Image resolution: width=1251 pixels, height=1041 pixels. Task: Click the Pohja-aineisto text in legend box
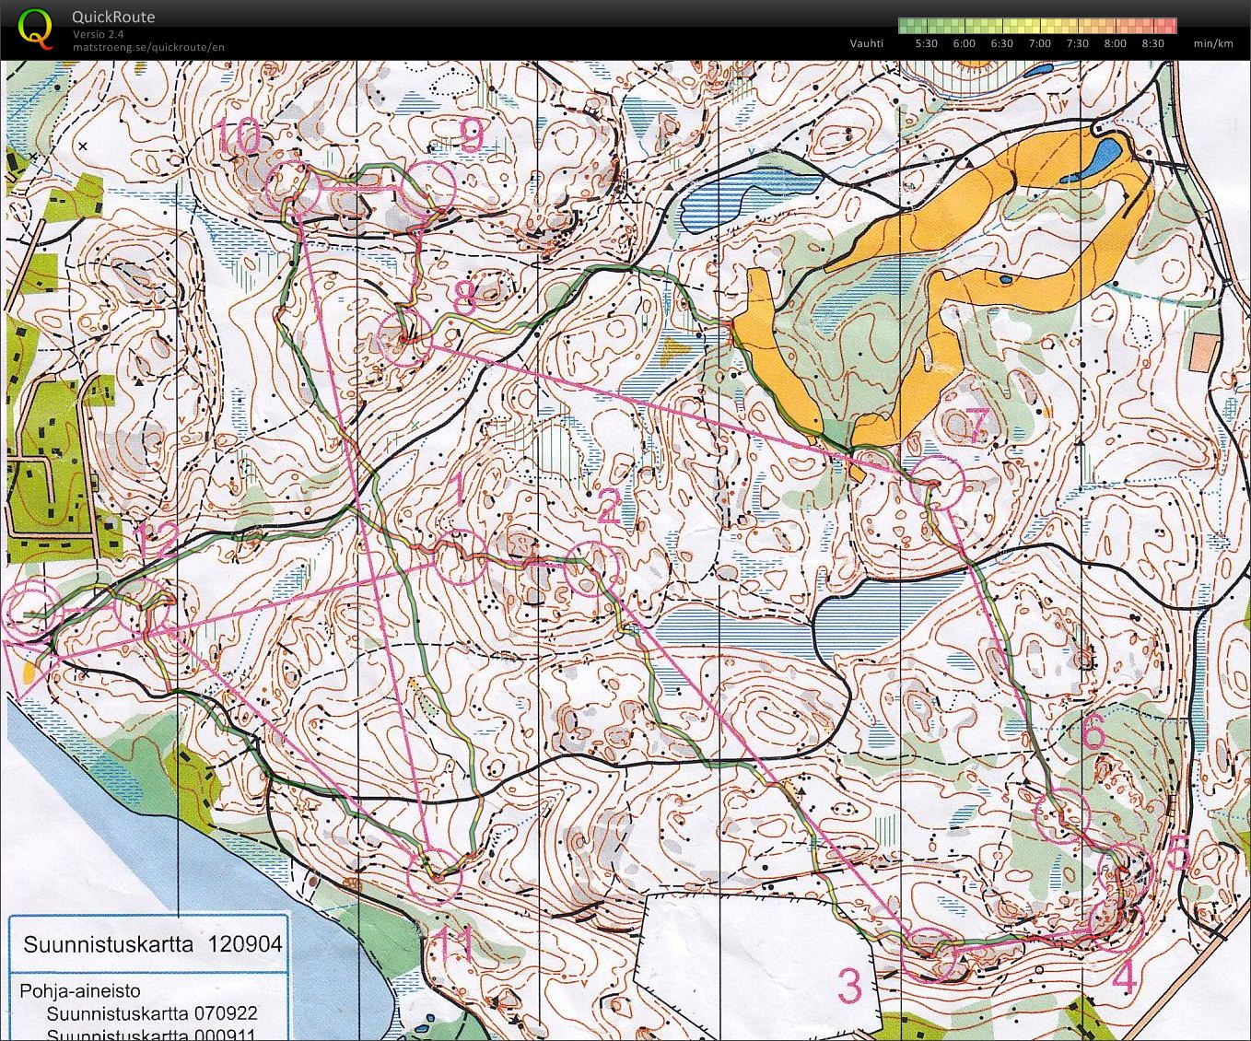(x=79, y=990)
